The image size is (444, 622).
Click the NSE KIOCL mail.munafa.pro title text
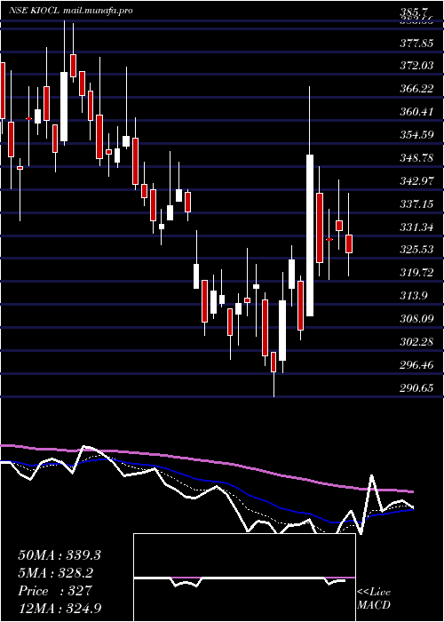click(70, 11)
